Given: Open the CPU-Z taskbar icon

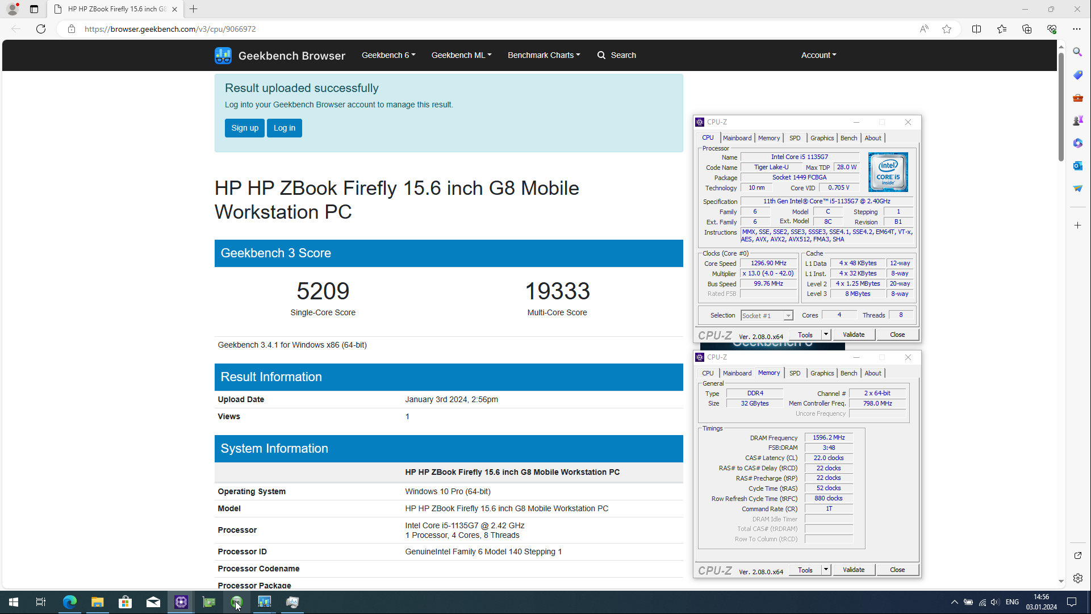Looking at the screenshot, I should 181,602.
